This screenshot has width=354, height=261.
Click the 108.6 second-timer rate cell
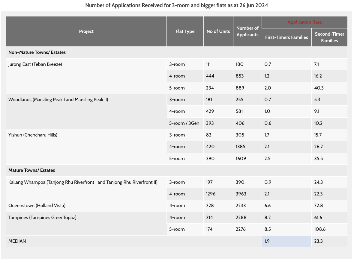point(329,229)
